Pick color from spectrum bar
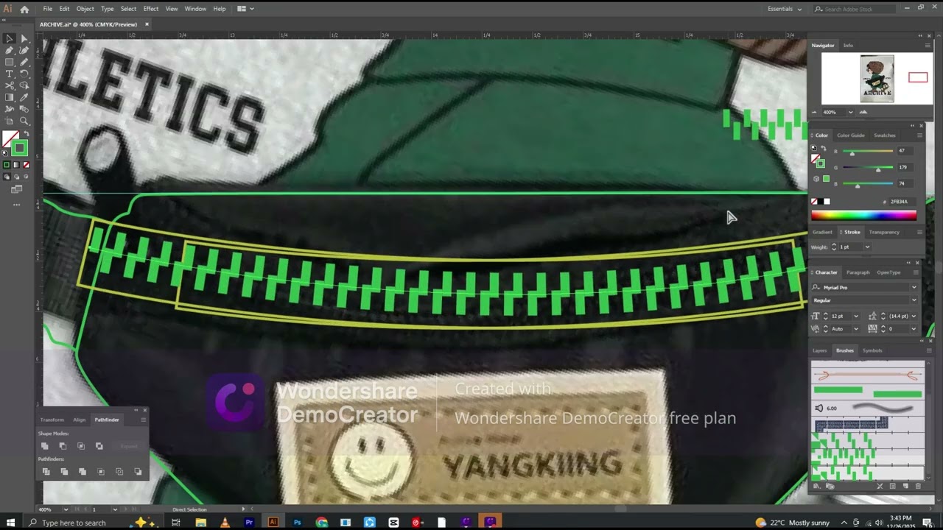943x530 pixels. click(x=863, y=216)
